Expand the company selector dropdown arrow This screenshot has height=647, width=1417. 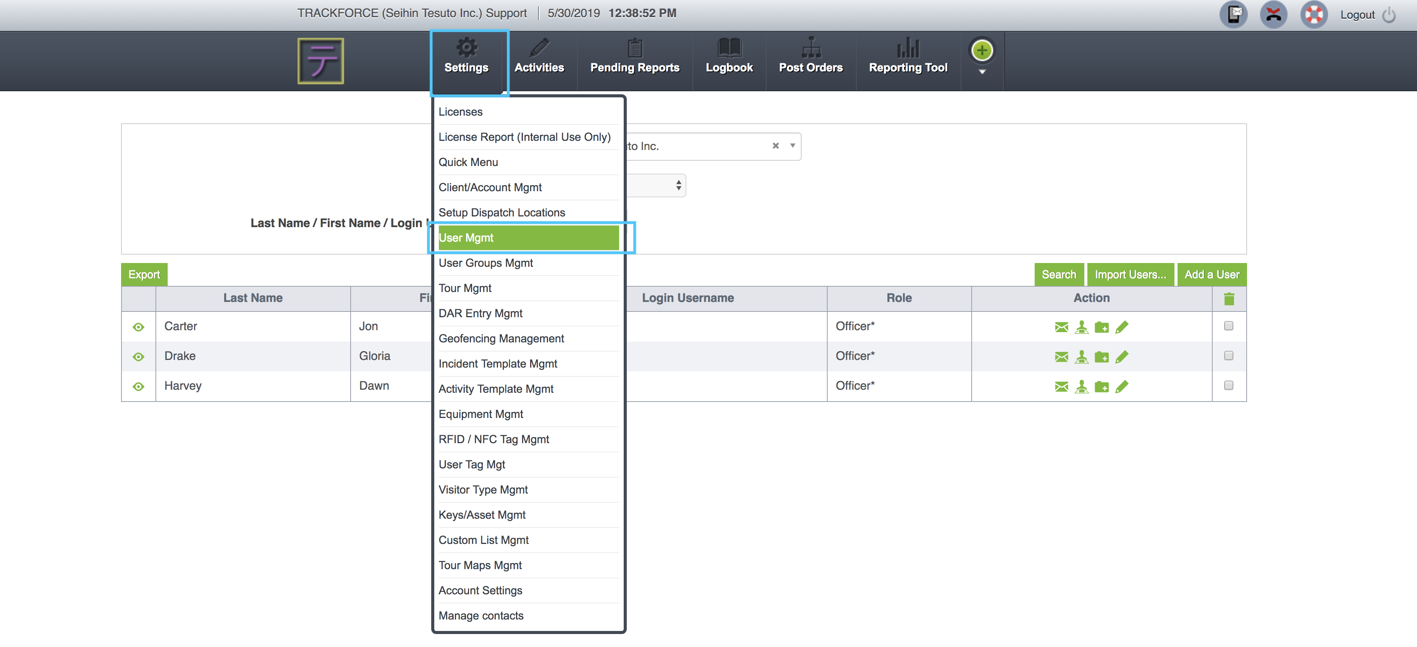coord(793,146)
